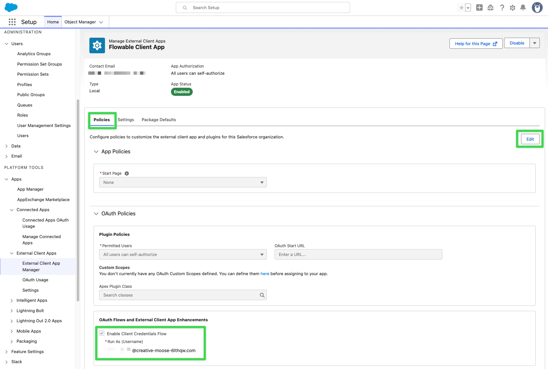The height and width of the screenshot is (369, 548).
Task: Open the Setup gear icon
Action: (512, 7)
